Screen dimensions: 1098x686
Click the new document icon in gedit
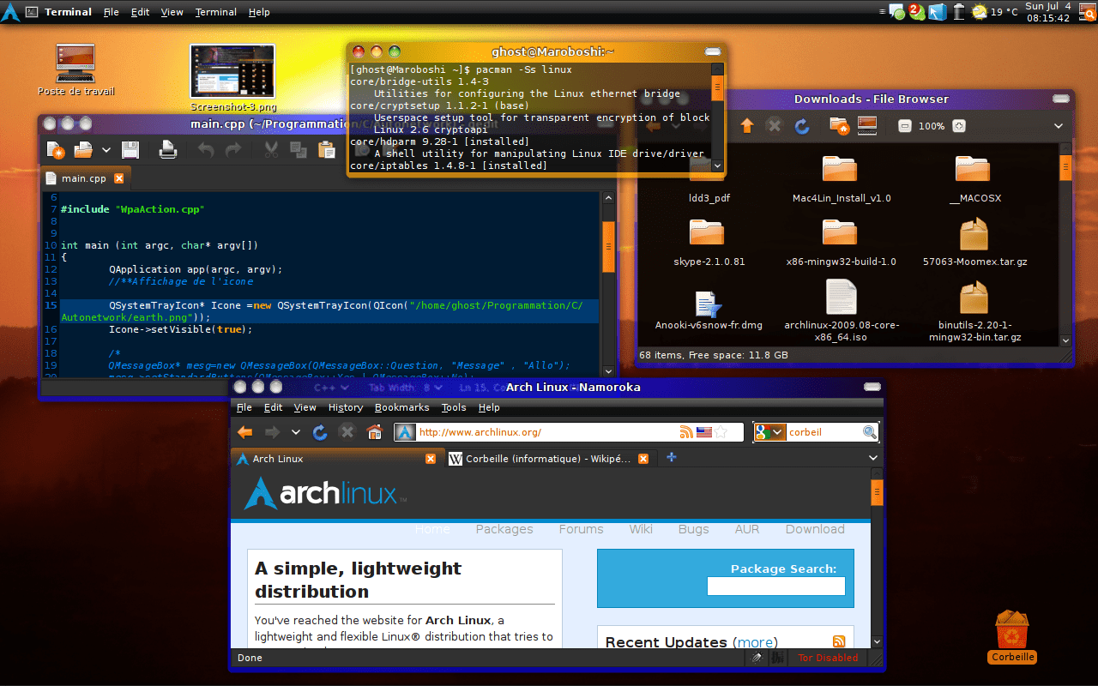coord(55,150)
